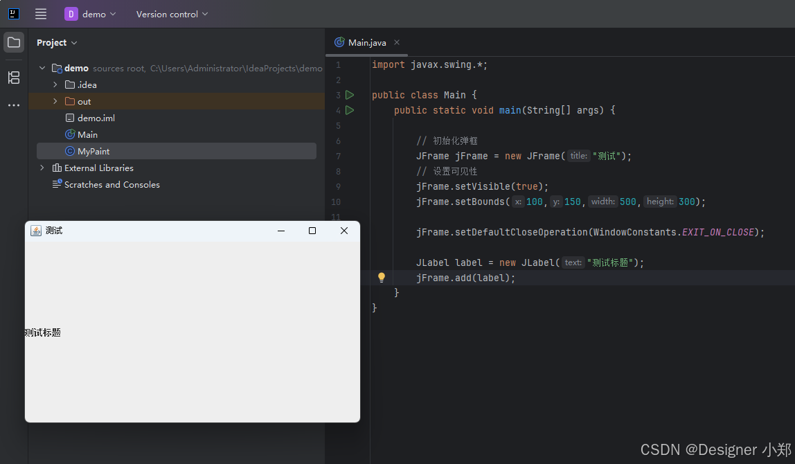Viewport: 795px width, 464px height.
Task: Click the run gutter arrow beside class Main
Action: [x=349, y=95]
